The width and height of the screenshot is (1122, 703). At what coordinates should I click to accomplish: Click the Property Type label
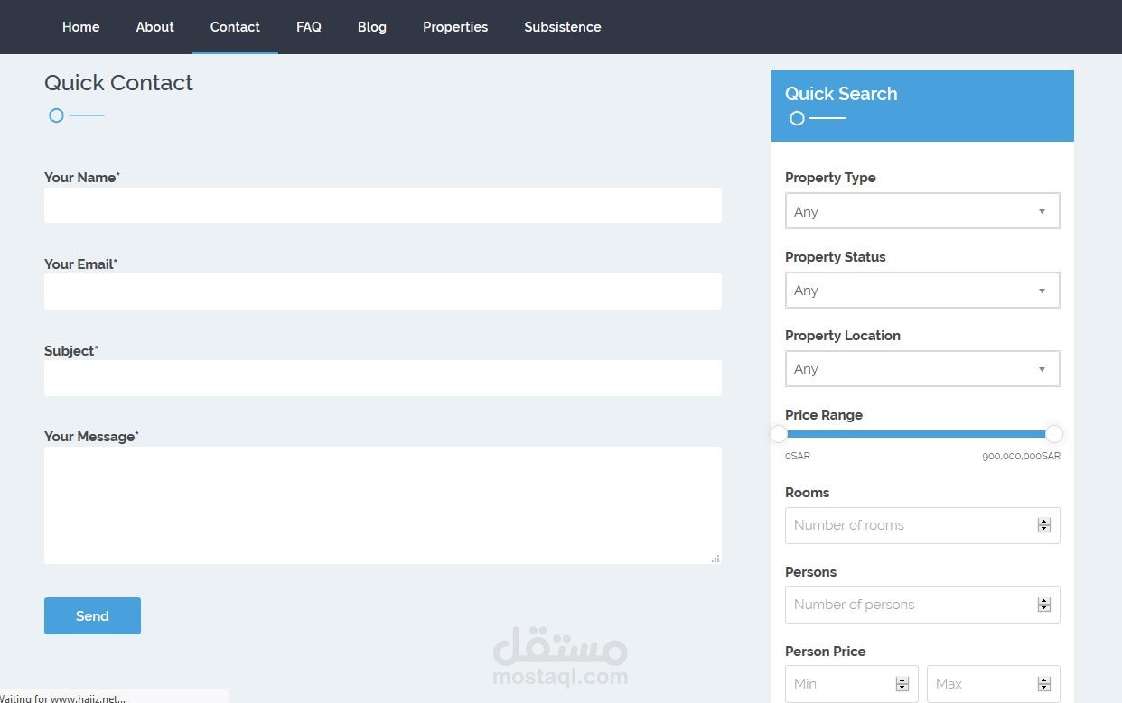point(830,178)
